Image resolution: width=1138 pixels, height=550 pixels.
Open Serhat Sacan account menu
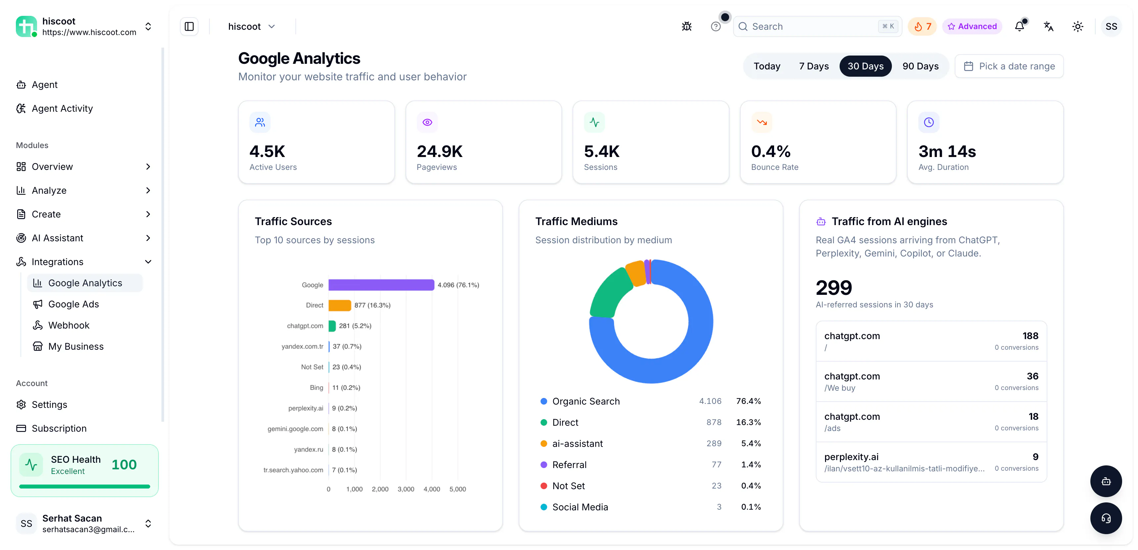tap(84, 523)
